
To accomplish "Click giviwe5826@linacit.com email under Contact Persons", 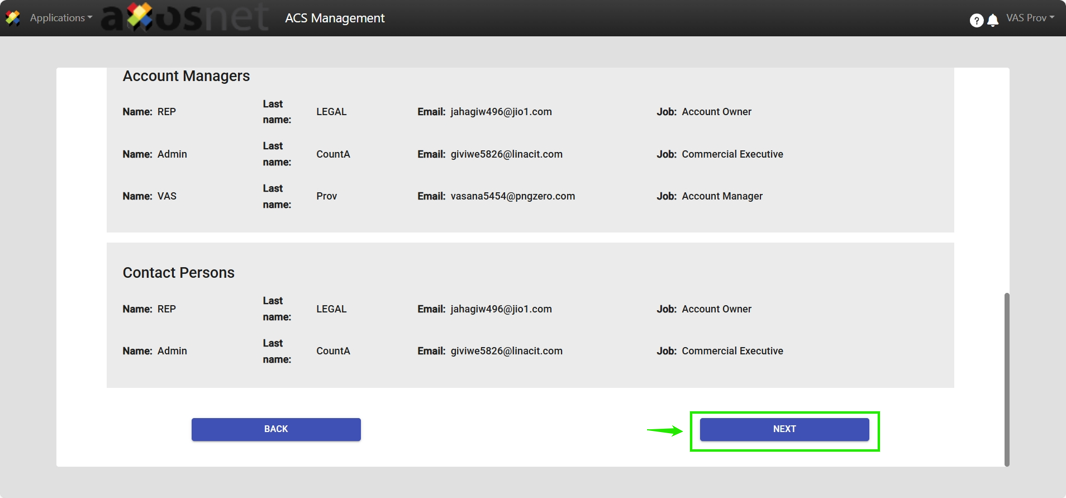I will click(506, 351).
